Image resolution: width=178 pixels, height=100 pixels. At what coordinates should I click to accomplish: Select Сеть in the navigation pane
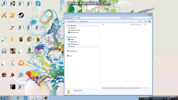tap(71, 56)
